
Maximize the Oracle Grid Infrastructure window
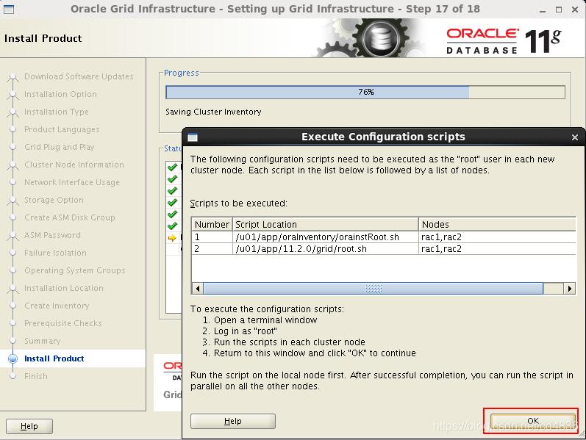(559, 10)
